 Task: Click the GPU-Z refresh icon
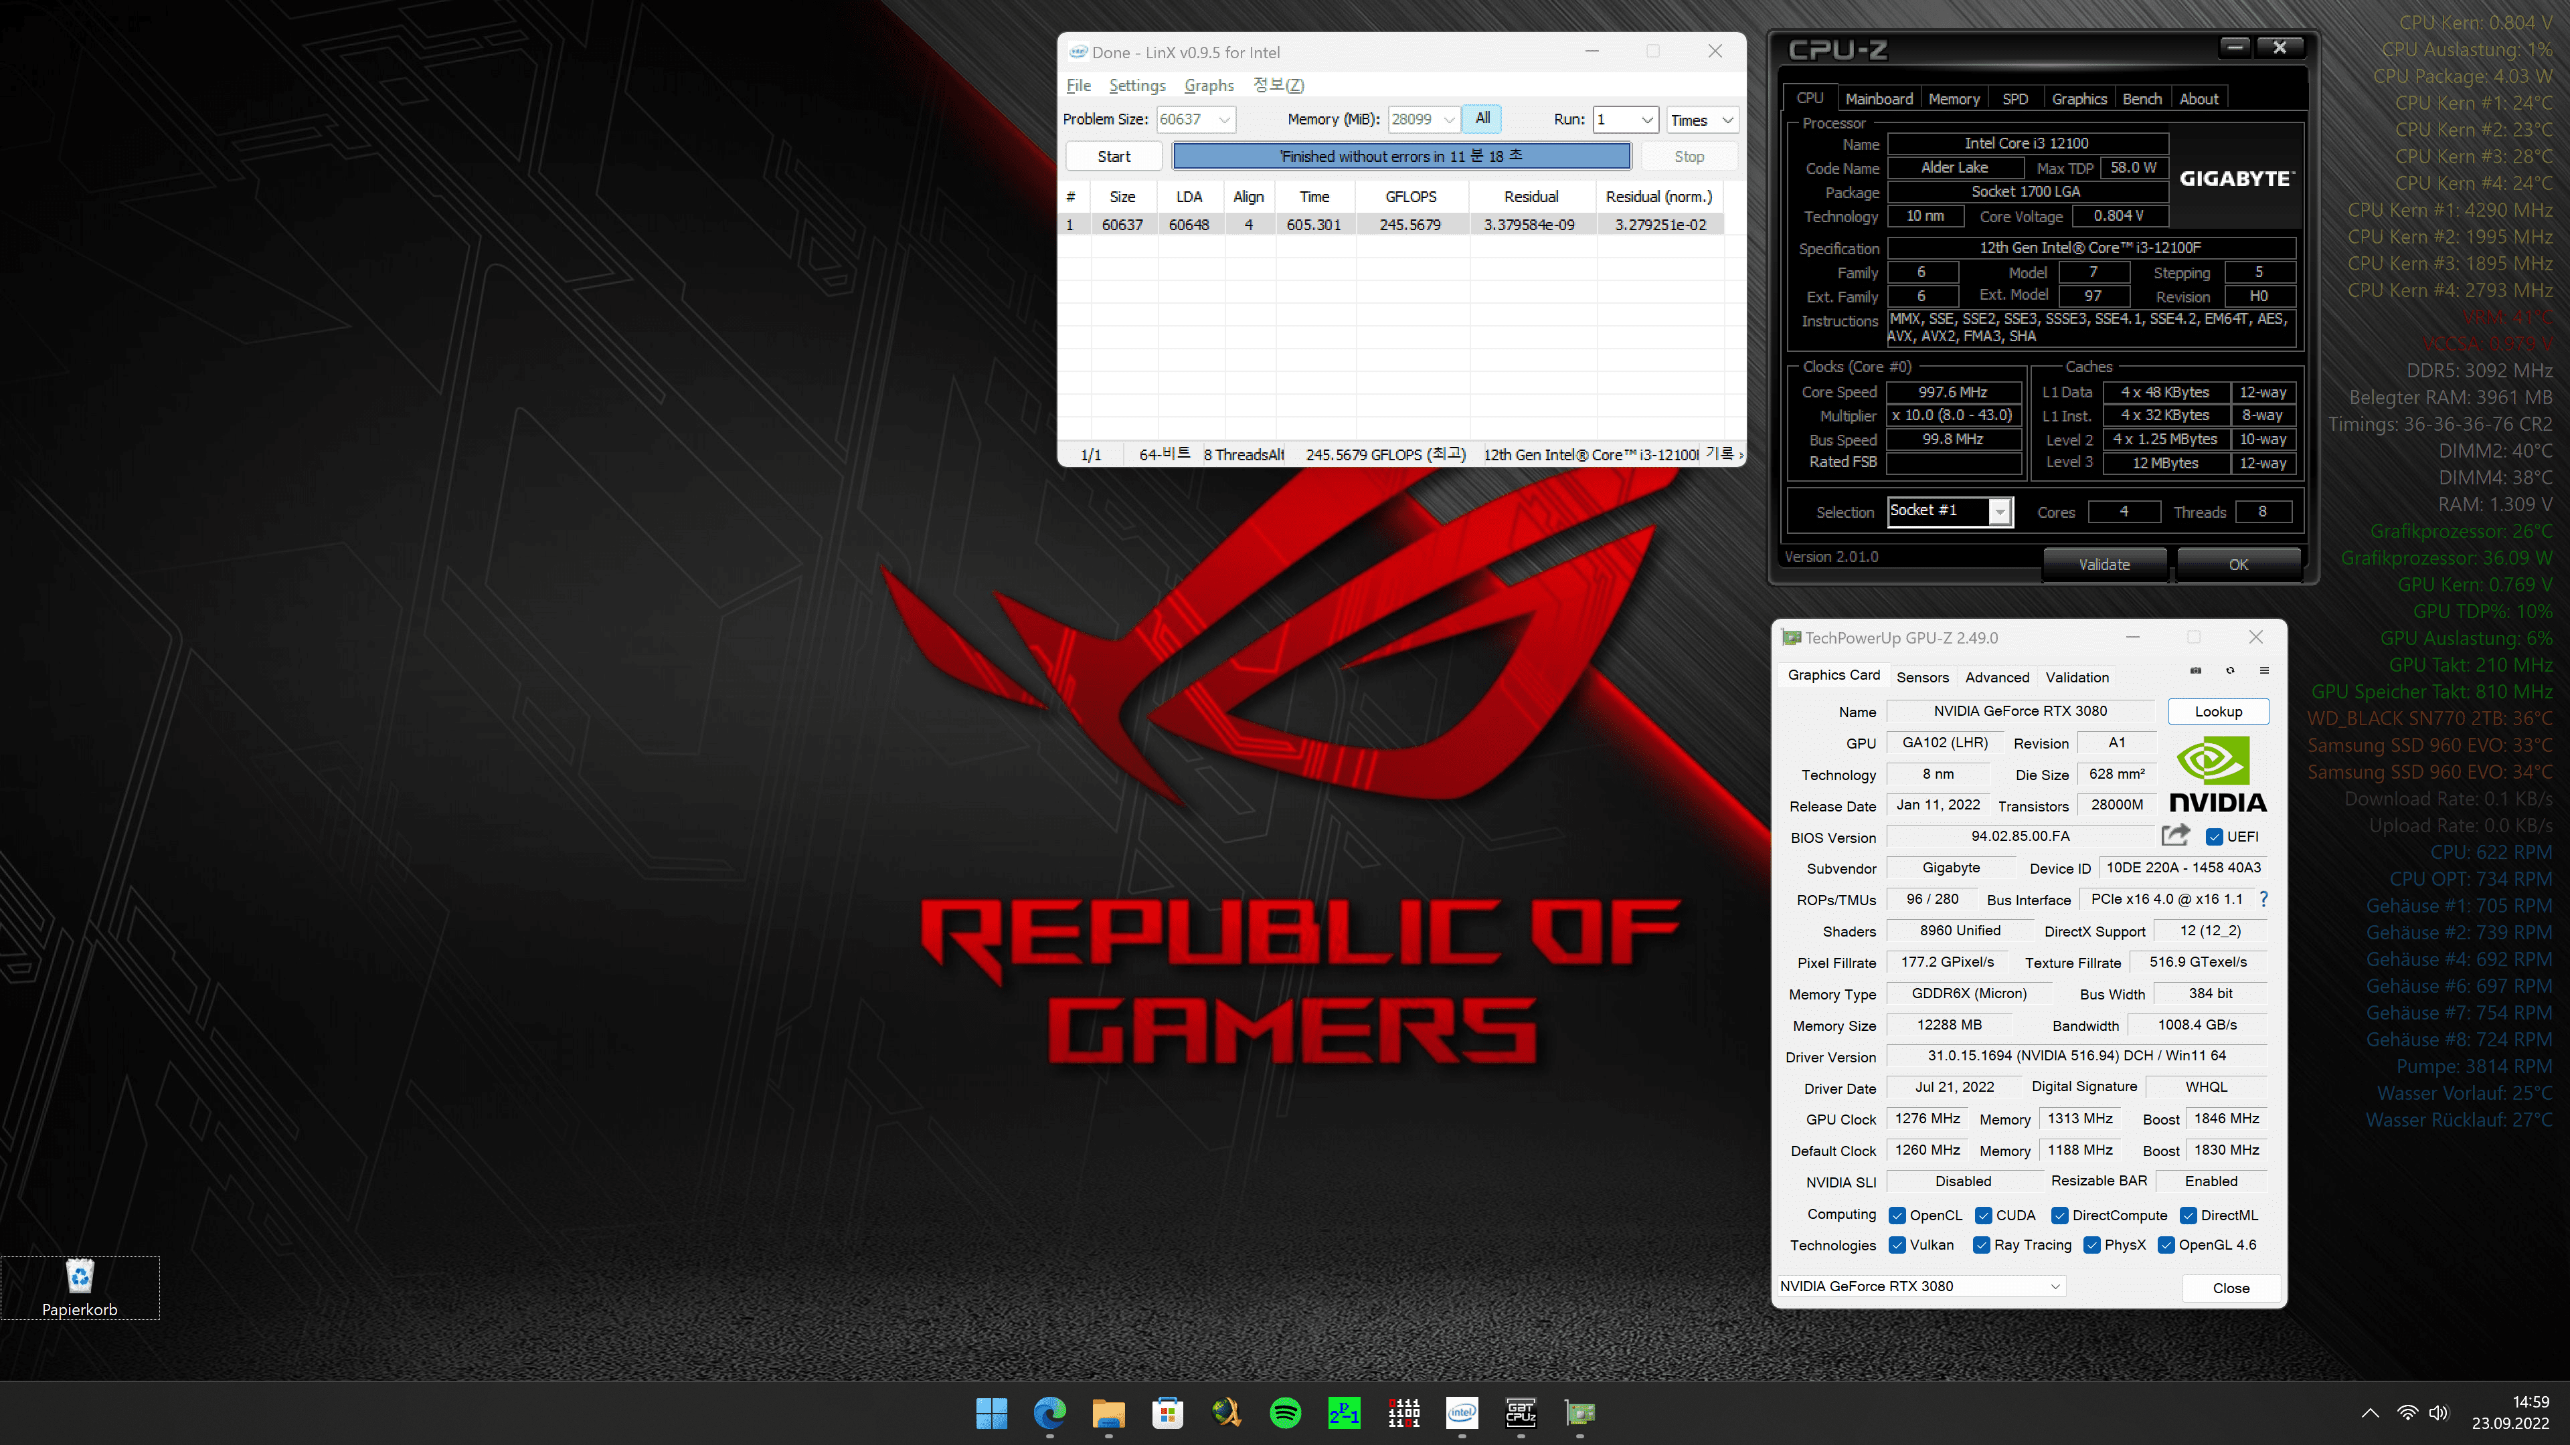pyautogui.click(x=2230, y=671)
